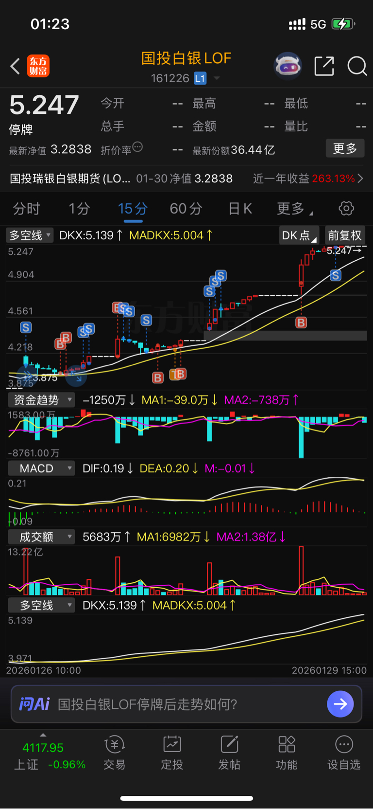Image resolution: width=373 pixels, height=809 pixels.
Task: Switch to the 日K tab
Action: tap(240, 209)
